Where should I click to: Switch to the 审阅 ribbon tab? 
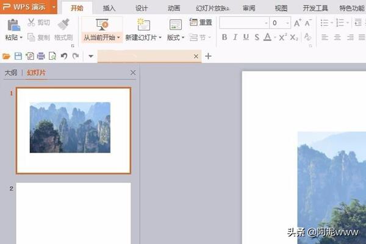249,9
